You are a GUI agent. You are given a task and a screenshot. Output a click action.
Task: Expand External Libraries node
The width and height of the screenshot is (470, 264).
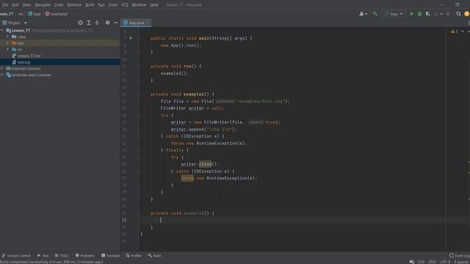2,68
